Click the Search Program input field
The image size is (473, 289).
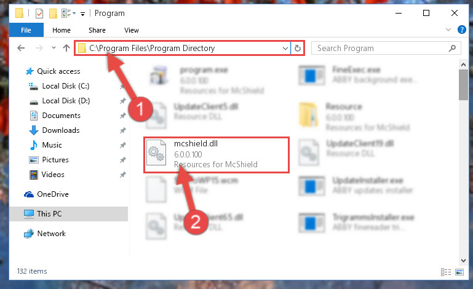pos(380,48)
